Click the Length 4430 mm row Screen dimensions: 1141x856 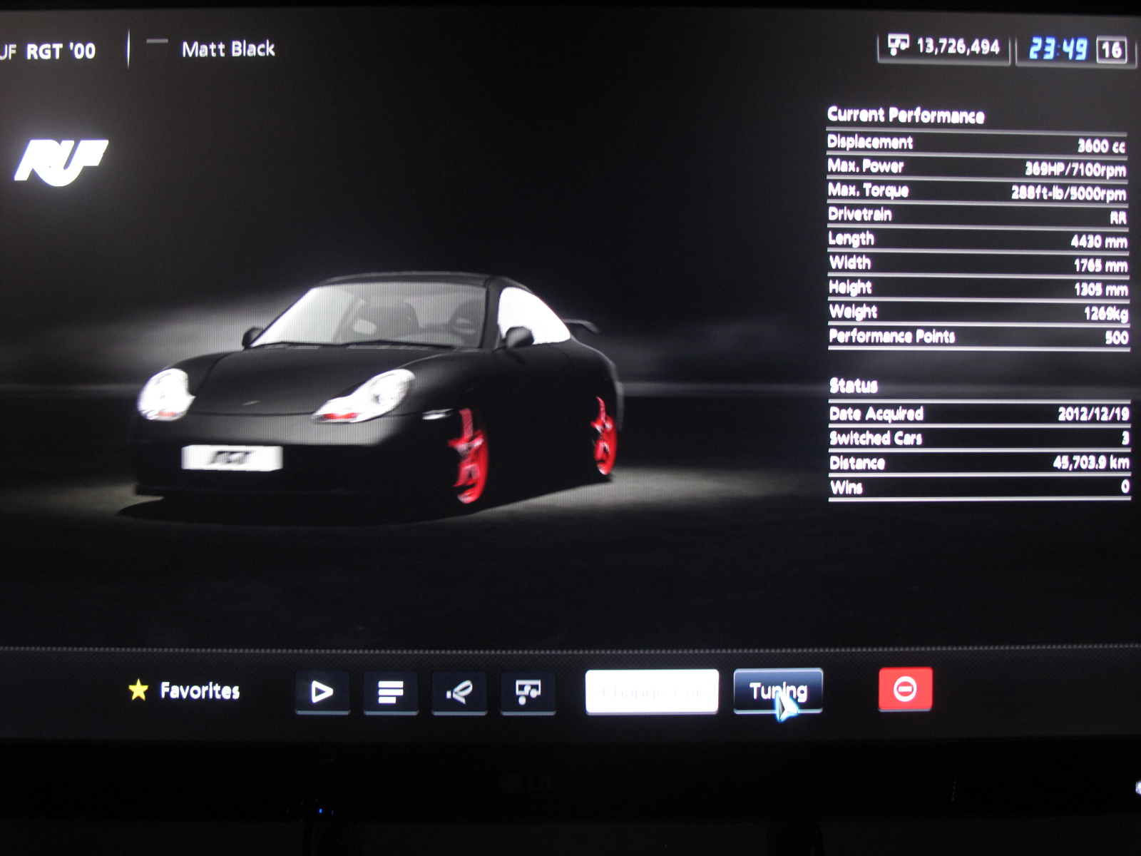(x=978, y=240)
